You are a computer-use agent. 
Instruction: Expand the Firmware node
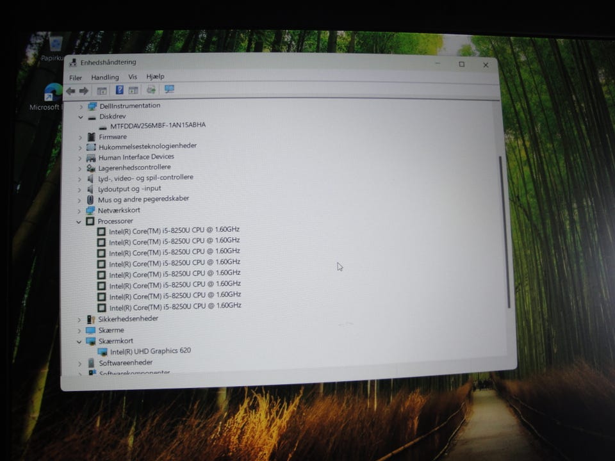pos(81,138)
